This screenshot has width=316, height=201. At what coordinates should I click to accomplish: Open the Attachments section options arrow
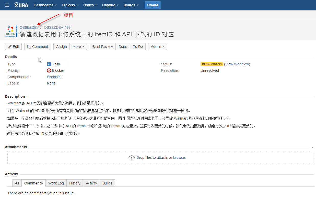tap(312, 147)
